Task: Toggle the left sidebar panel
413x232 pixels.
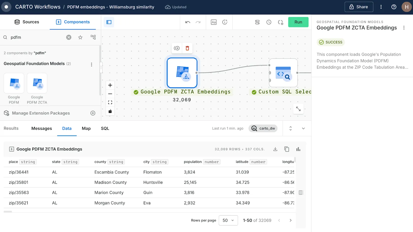Action: [109, 22]
